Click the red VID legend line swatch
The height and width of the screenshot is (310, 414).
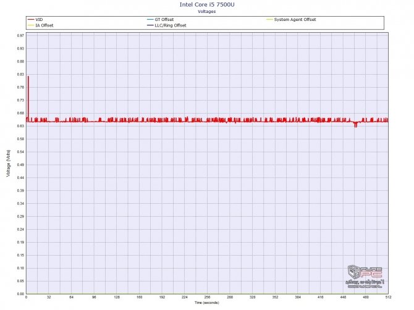point(31,20)
